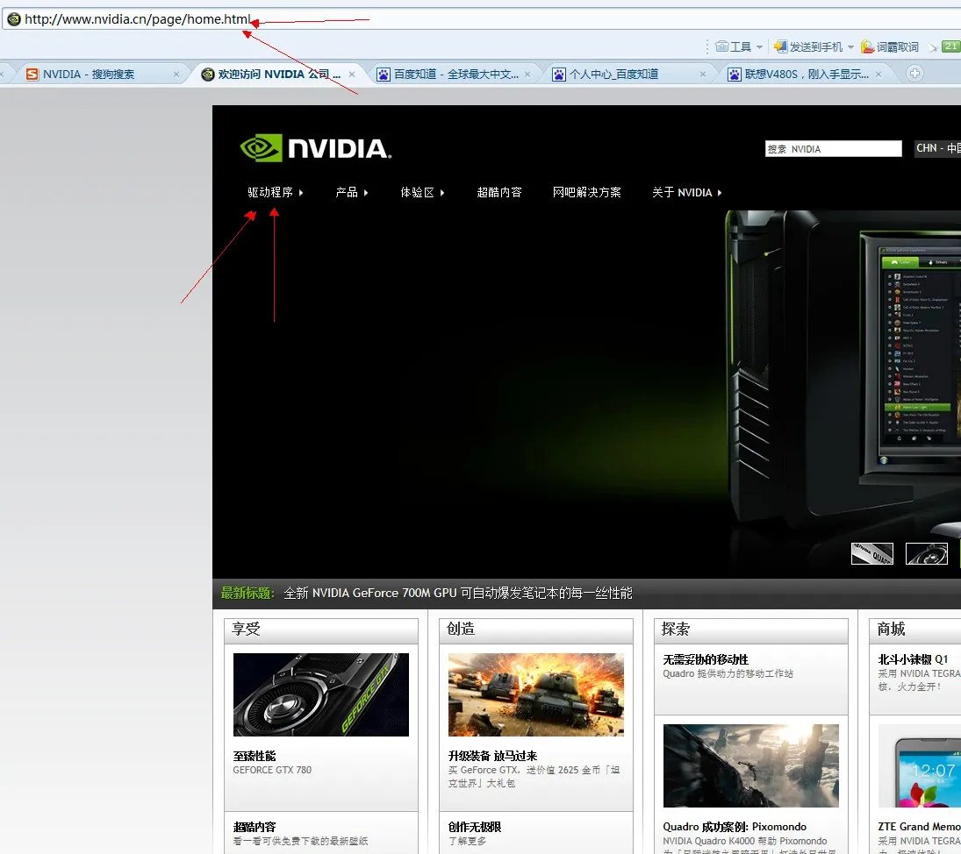
Task: Open the 网吧解决方案 navigation link
Action: click(x=586, y=192)
